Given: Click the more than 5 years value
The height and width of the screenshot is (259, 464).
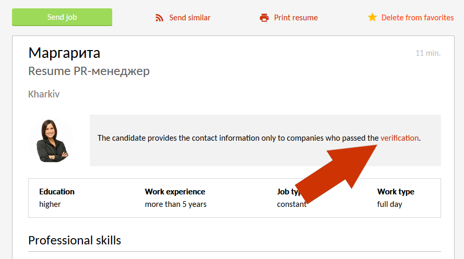Looking at the screenshot, I should click(x=175, y=204).
